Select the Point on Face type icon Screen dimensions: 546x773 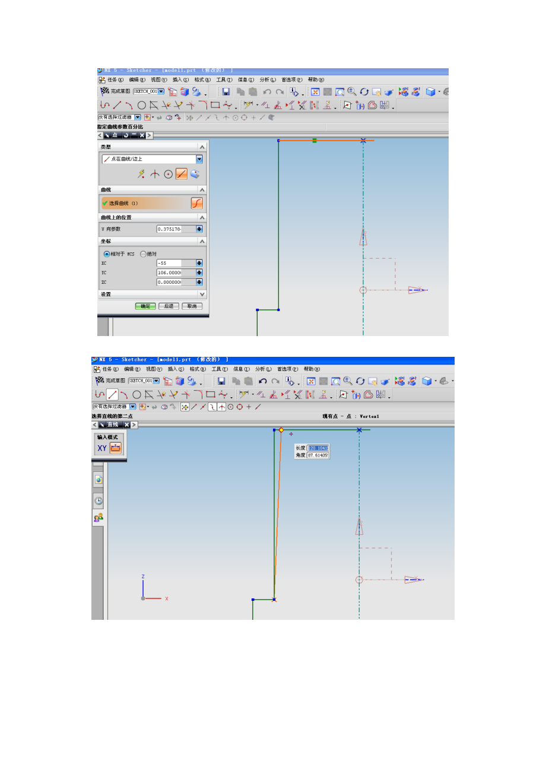(x=195, y=174)
